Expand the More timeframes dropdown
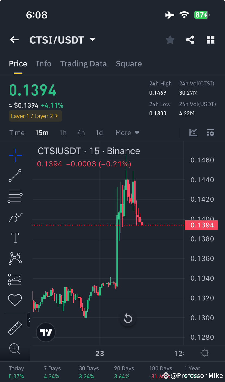 click(127, 133)
